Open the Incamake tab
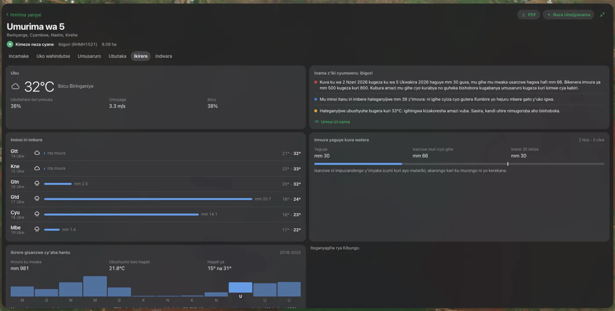 point(19,56)
